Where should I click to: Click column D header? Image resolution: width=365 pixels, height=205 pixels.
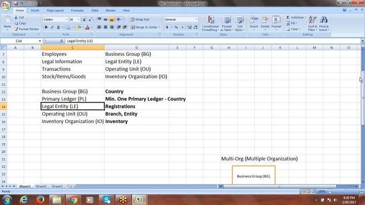(137, 48)
